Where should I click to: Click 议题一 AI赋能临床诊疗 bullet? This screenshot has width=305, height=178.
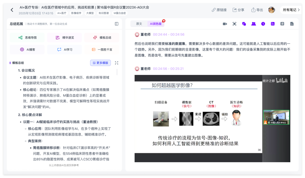(60, 122)
